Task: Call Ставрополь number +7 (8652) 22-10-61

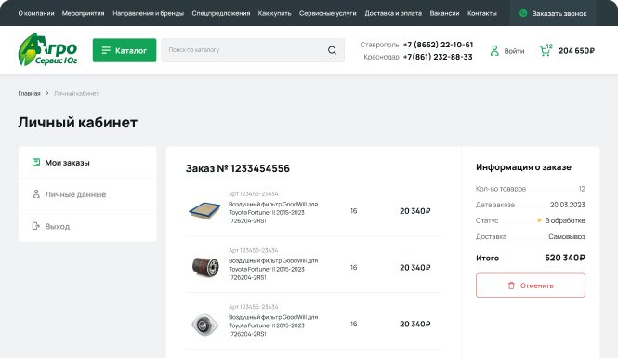Action: point(438,45)
